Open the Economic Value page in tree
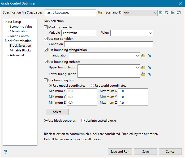 21,27
